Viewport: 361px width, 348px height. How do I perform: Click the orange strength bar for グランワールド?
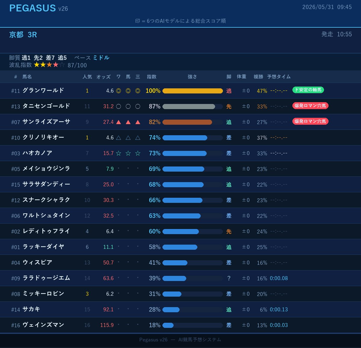193,91
